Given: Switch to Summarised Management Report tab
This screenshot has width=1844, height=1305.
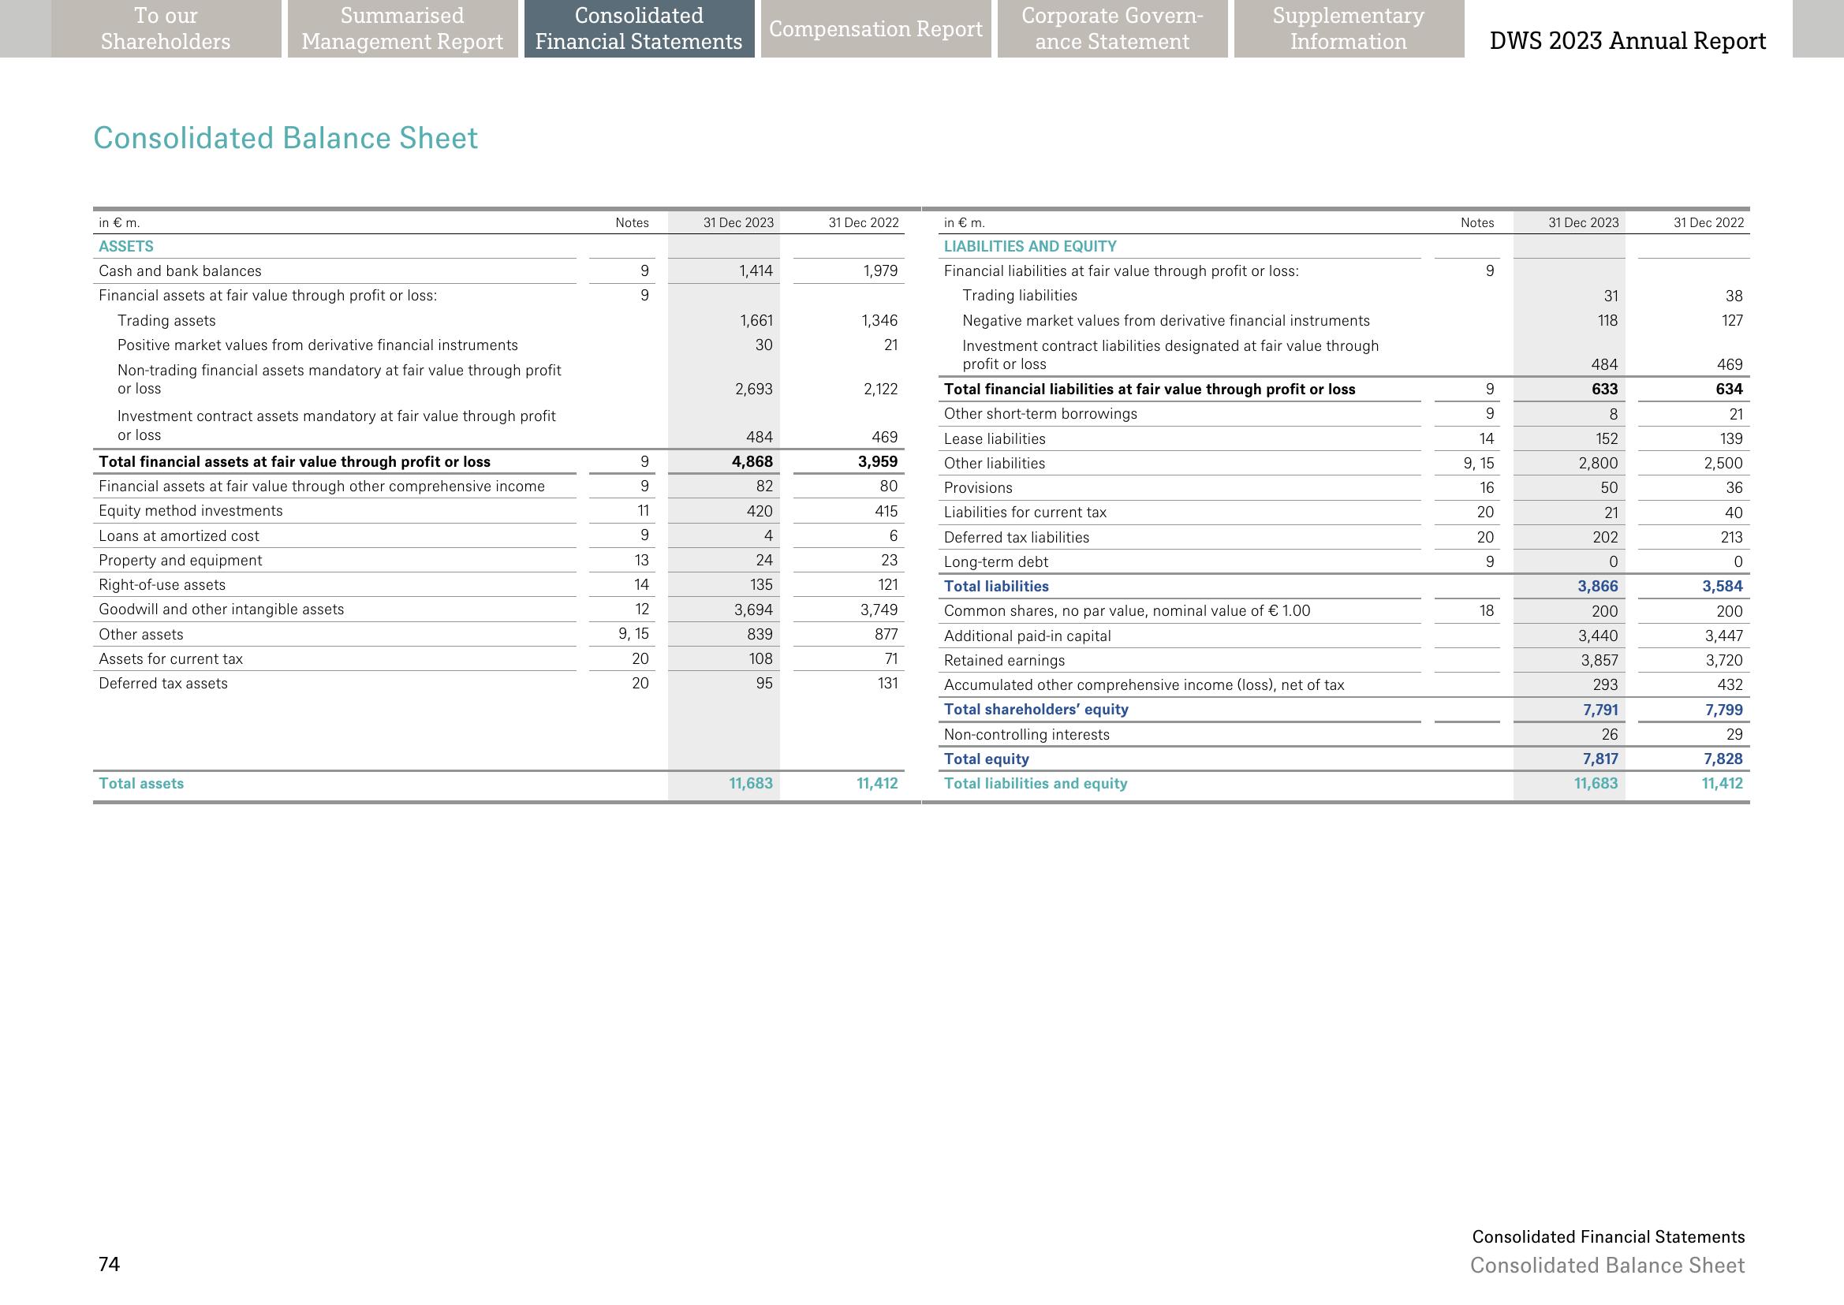Looking at the screenshot, I should pos(402,29).
